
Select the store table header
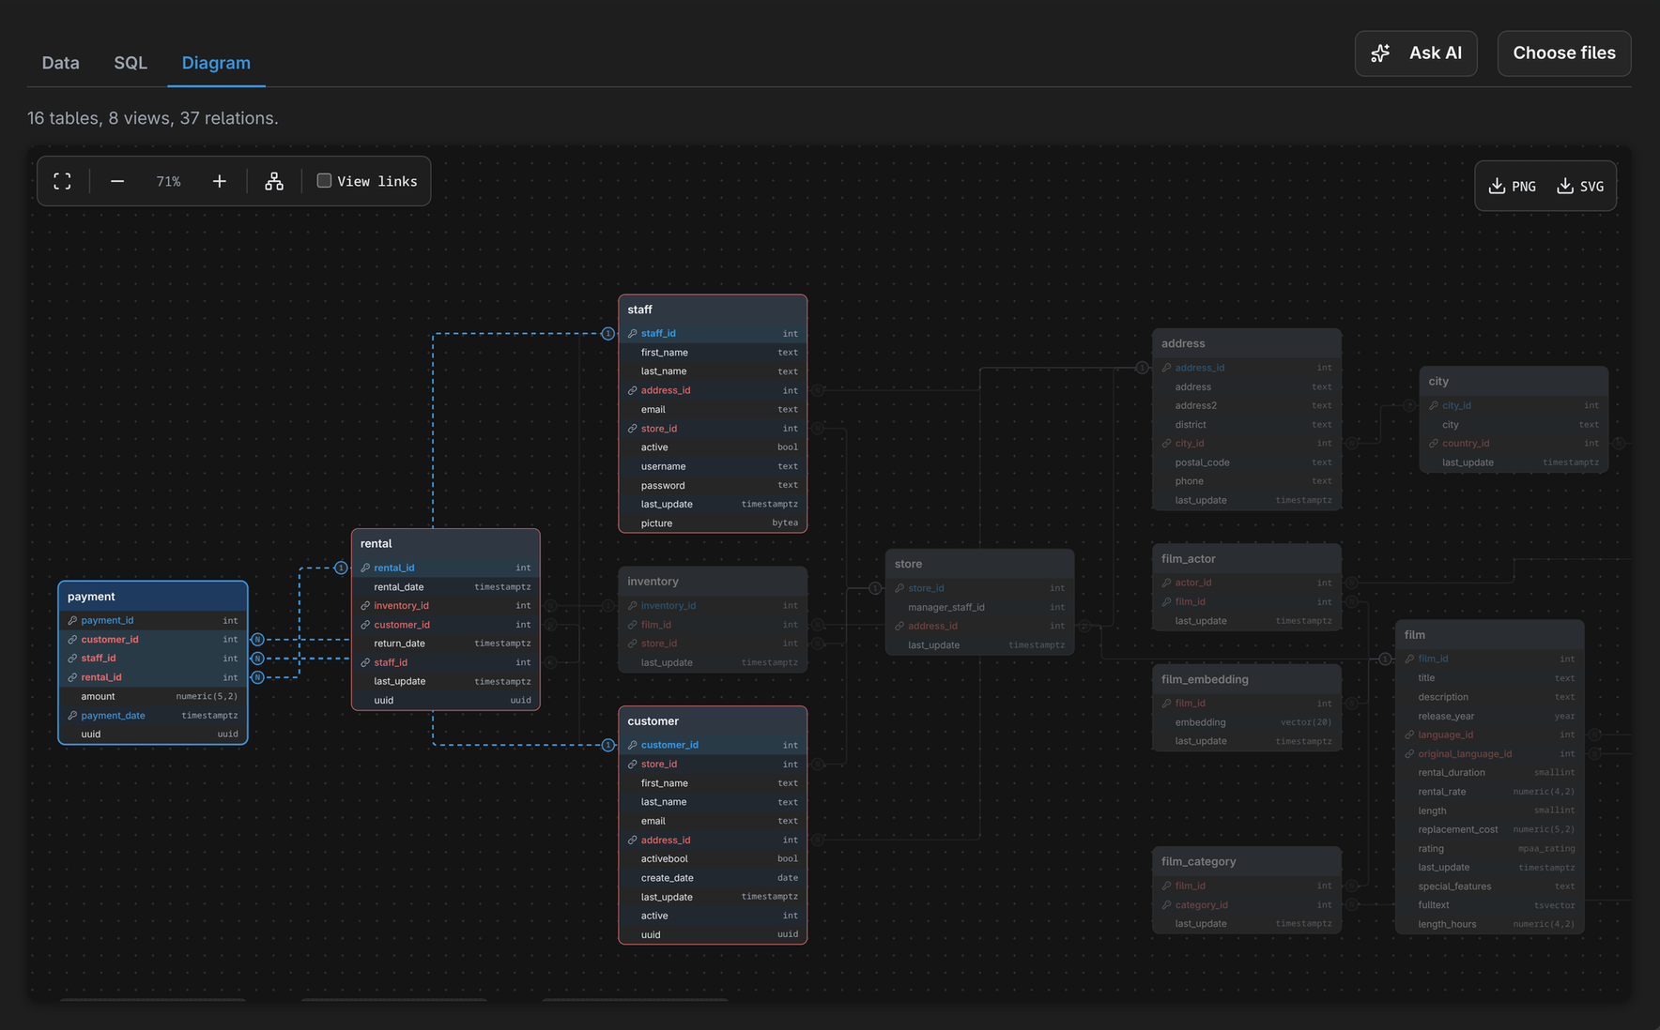tap(979, 564)
